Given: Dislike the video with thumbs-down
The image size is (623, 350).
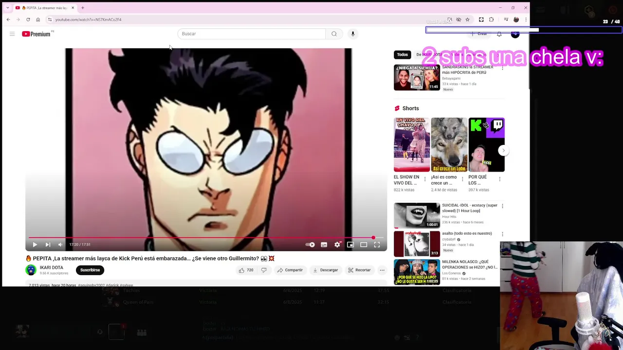Looking at the screenshot, I should click(264, 270).
